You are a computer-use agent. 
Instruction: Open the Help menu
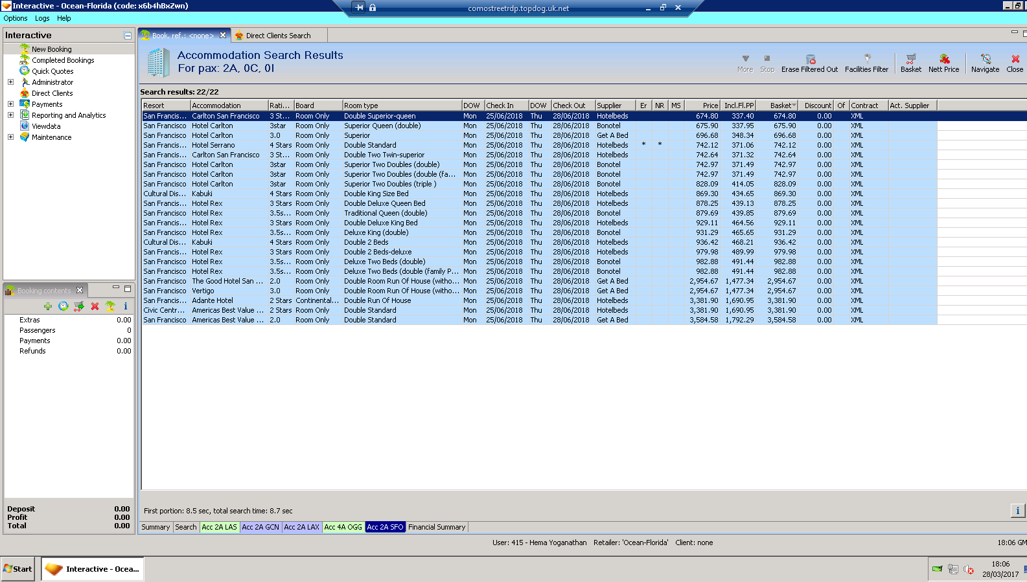click(x=63, y=18)
